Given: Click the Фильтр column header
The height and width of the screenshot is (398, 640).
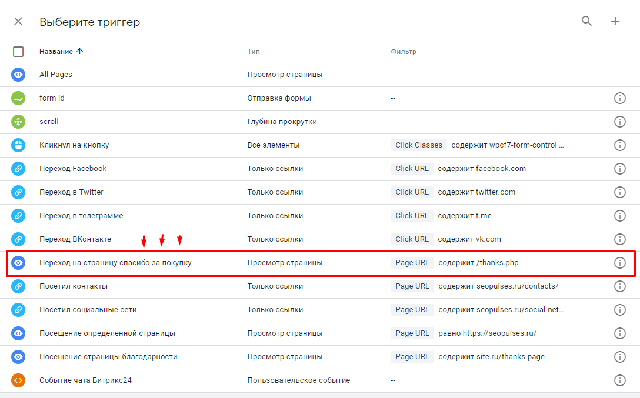Looking at the screenshot, I should point(404,52).
